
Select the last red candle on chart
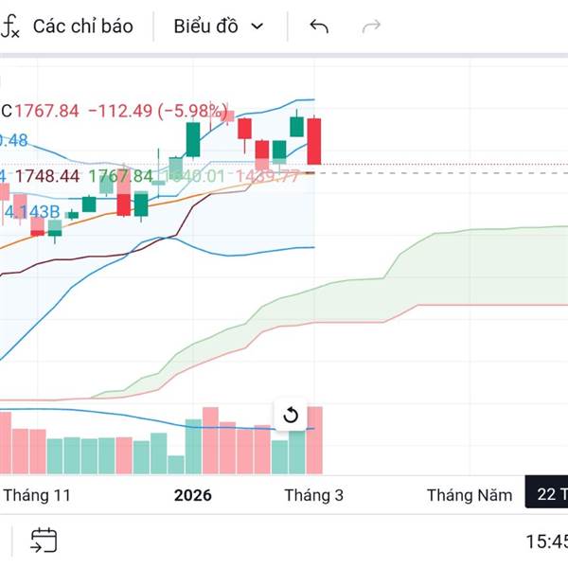click(314, 140)
